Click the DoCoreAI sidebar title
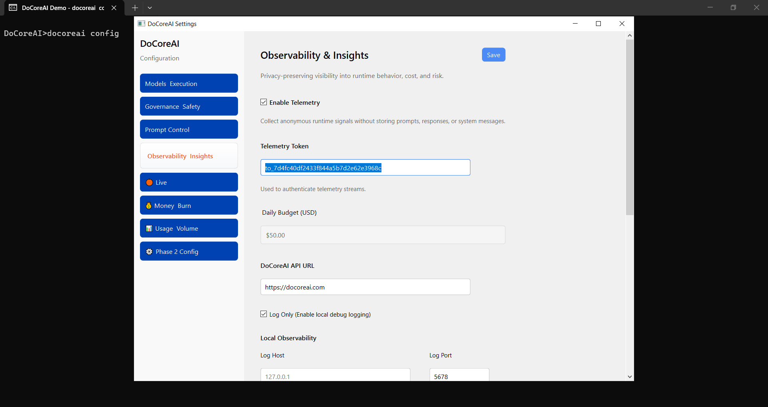 160,44
